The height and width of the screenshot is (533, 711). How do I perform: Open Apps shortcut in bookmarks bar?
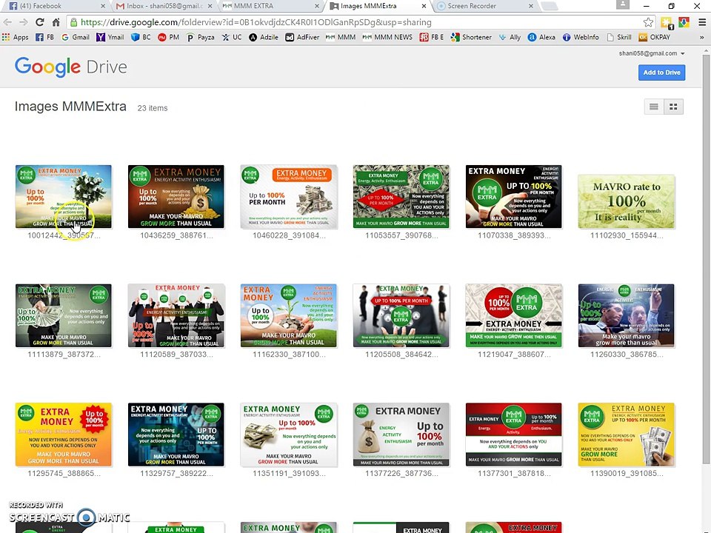coord(16,37)
